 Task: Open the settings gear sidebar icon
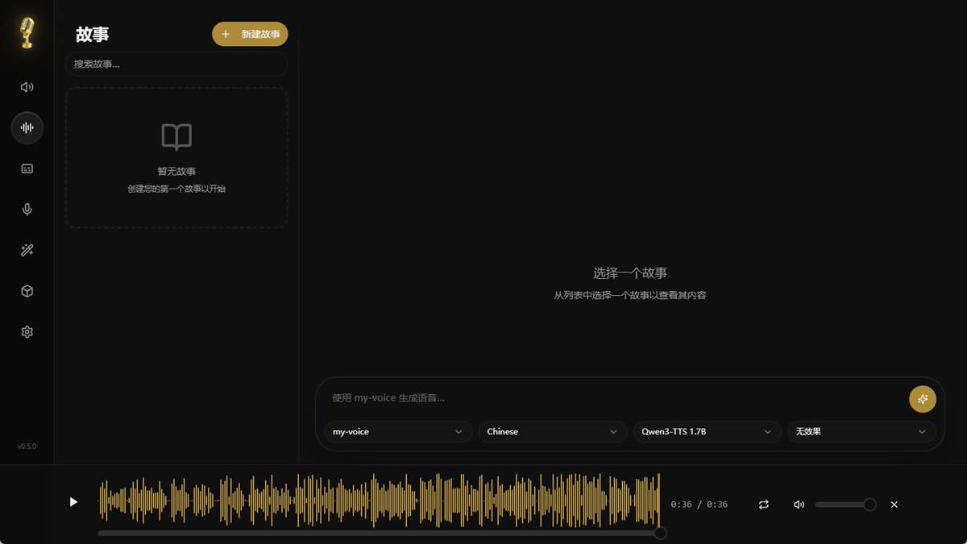click(x=27, y=332)
